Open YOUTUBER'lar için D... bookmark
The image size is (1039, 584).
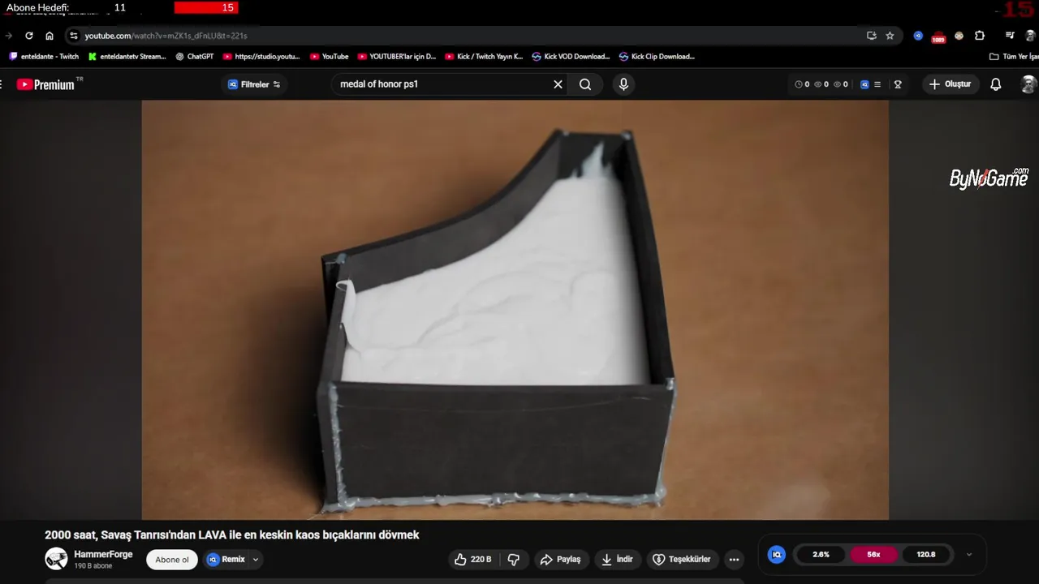[x=397, y=57]
